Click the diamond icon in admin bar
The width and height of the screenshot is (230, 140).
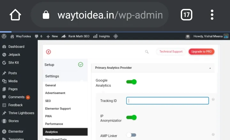(x=116, y=36)
